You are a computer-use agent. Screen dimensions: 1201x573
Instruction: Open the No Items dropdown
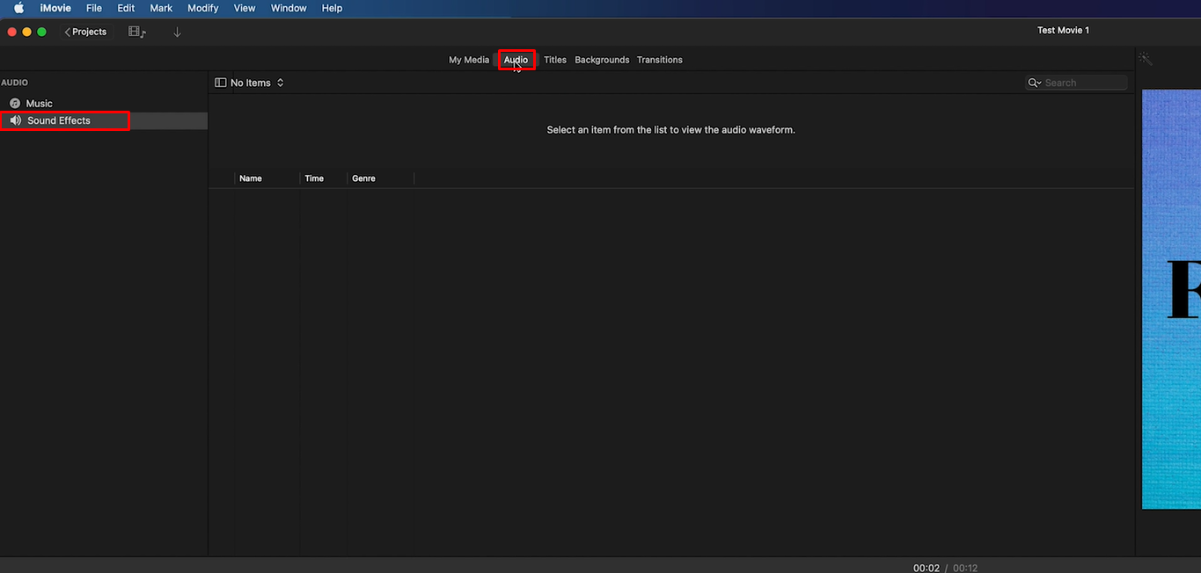pyautogui.click(x=257, y=83)
